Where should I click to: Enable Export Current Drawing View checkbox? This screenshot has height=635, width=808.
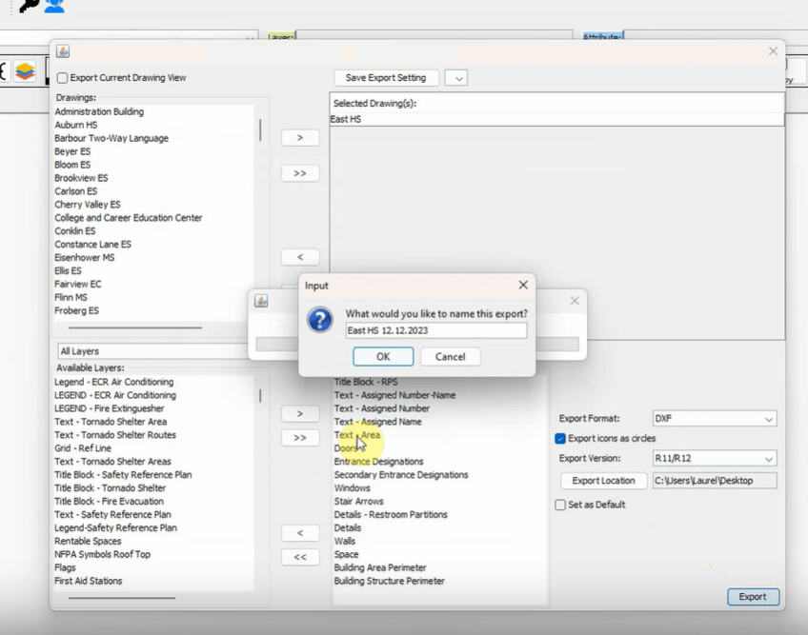[x=62, y=78]
